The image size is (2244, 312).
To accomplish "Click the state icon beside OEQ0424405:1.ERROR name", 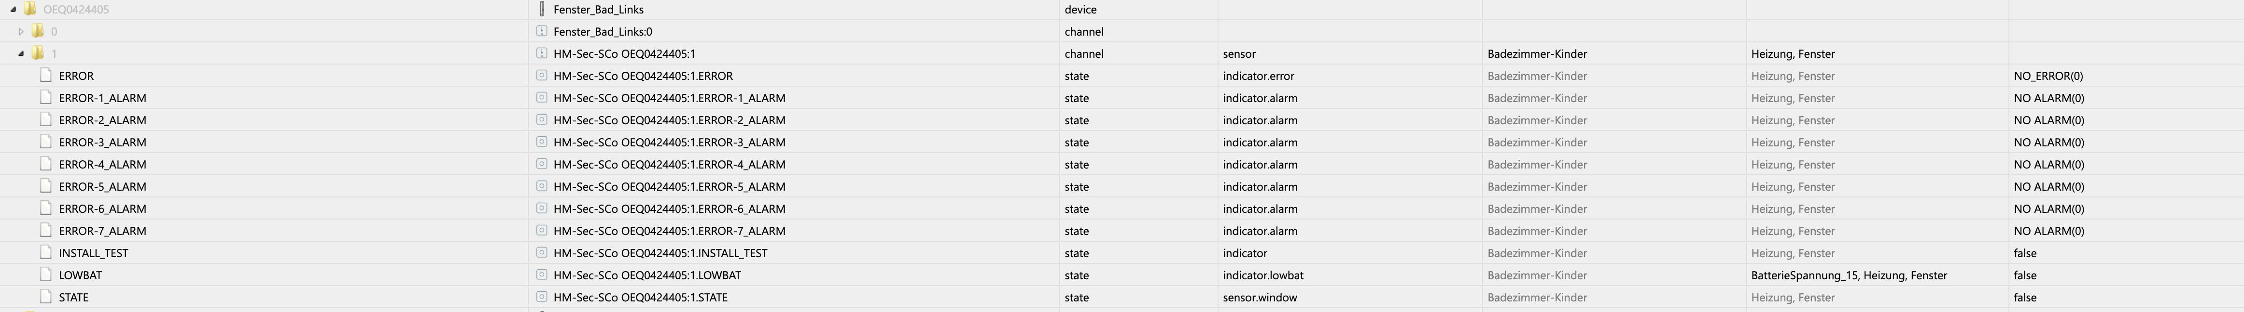I will point(542,76).
